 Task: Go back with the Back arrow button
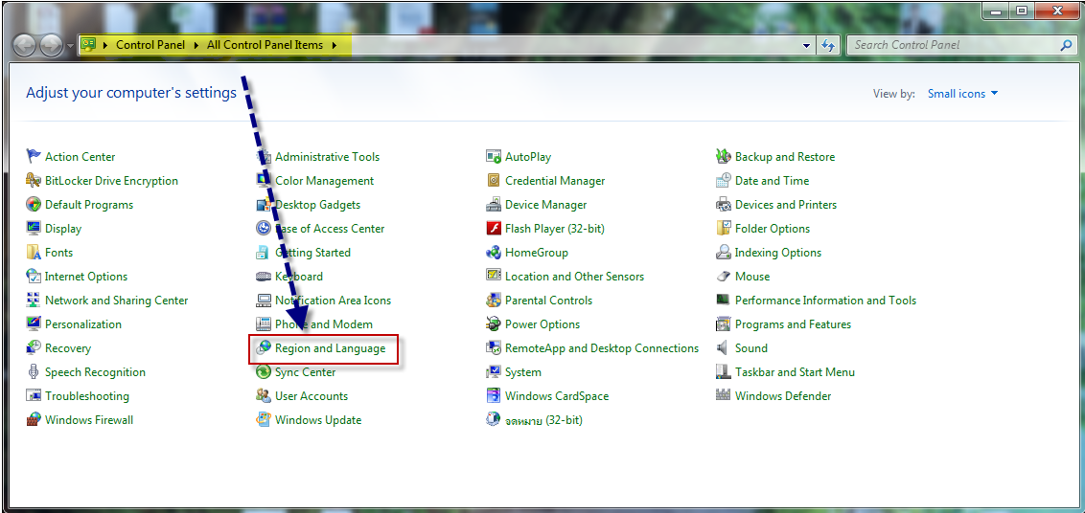tap(25, 46)
